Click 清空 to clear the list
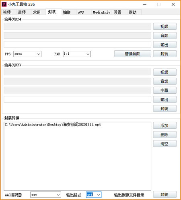The width and height of the screenshot is (181, 200). (165, 144)
